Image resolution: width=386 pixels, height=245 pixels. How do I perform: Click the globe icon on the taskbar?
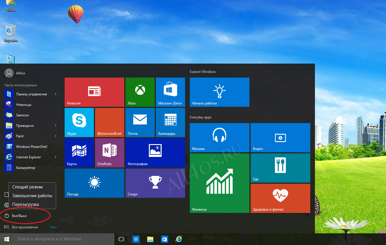point(136,239)
